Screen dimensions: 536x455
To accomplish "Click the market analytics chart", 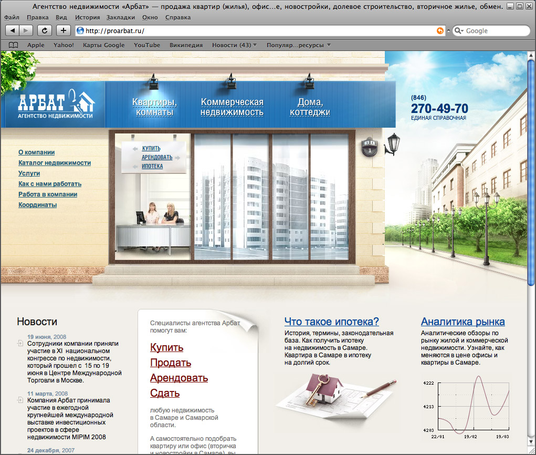I will coord(467,407).
